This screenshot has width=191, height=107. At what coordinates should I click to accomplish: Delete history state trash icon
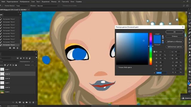(17, 48)
